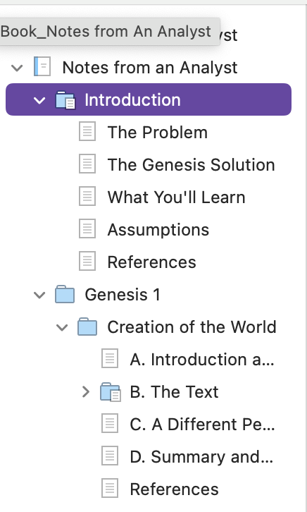Click the Creation of the World folder icon
This screenshot has width=307, height=512.
click(x=87, y=327)
